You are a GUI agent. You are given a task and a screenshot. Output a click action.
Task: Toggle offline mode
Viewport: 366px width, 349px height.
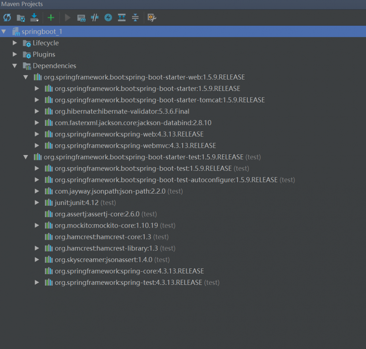tap(108, 17)
